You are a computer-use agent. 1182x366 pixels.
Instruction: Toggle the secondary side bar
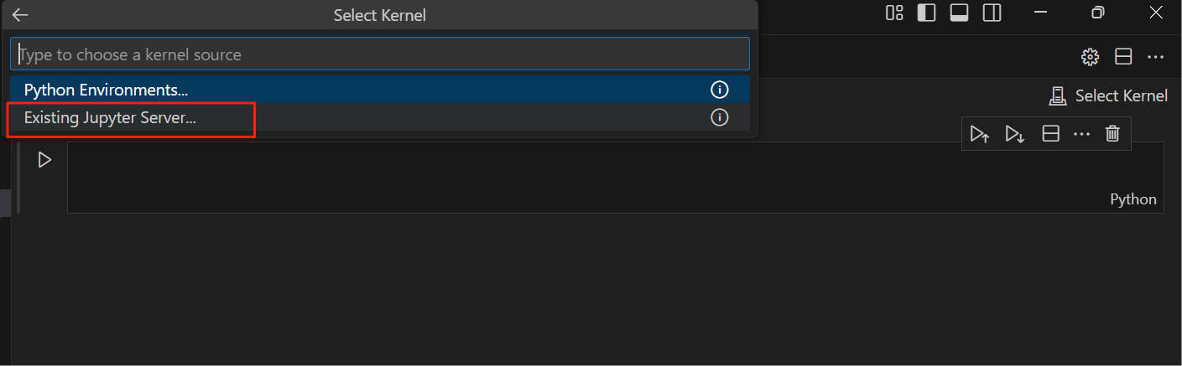(992, 13)
